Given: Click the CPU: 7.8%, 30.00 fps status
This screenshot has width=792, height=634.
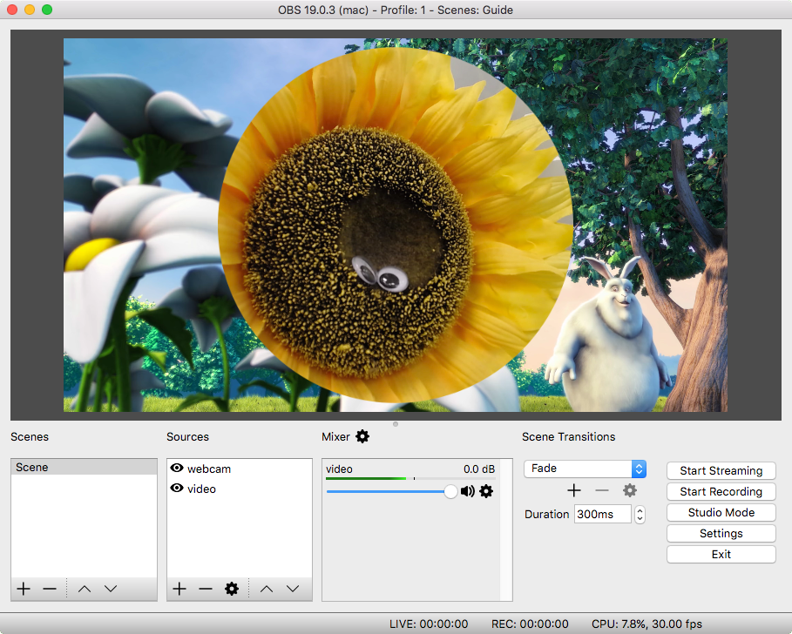Looking at the screenshot, I should coord(646,624).
